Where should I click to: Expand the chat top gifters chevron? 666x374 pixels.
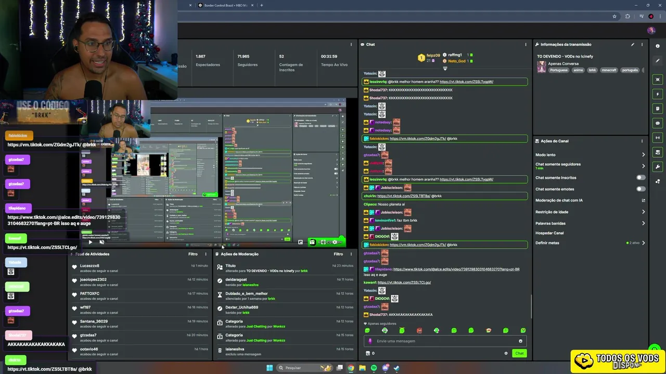pyautogui.click(x=445, y=69)
